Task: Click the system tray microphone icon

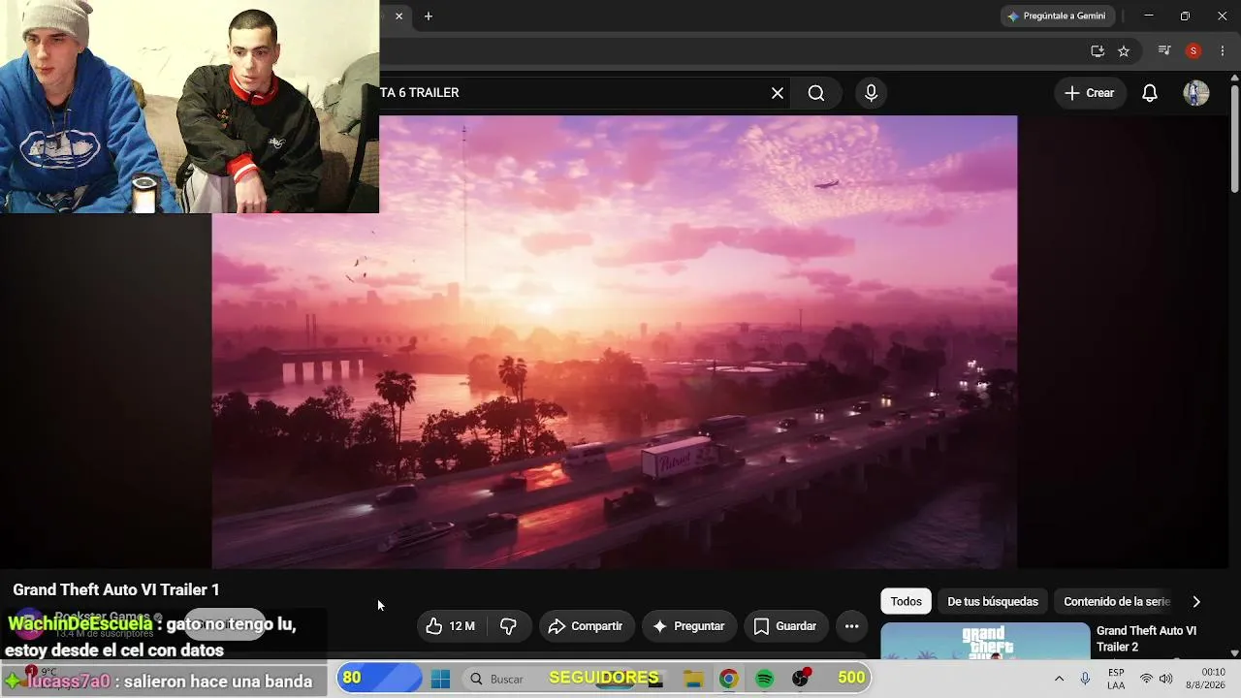Action: (1085, 679)
